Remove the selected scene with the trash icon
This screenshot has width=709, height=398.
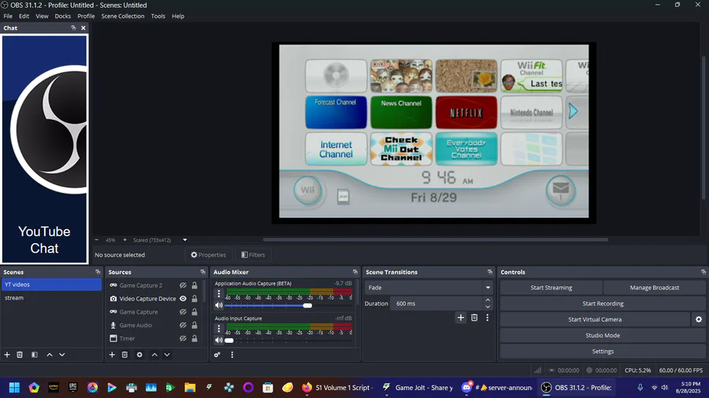tap(20, 355)
